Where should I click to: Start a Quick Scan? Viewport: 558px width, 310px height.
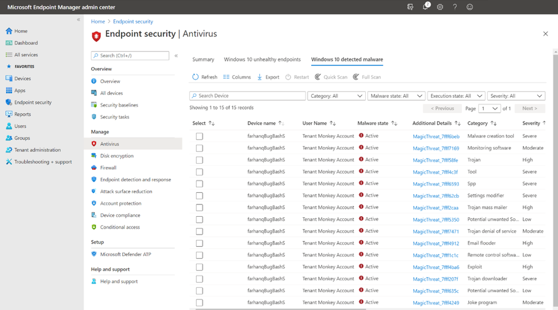click(331, 77)
